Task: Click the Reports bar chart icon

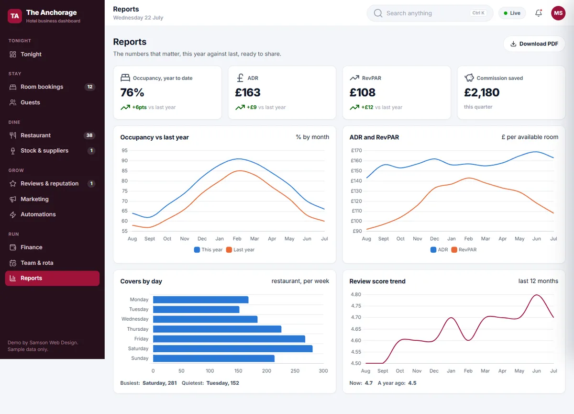Action: (13, 278)
